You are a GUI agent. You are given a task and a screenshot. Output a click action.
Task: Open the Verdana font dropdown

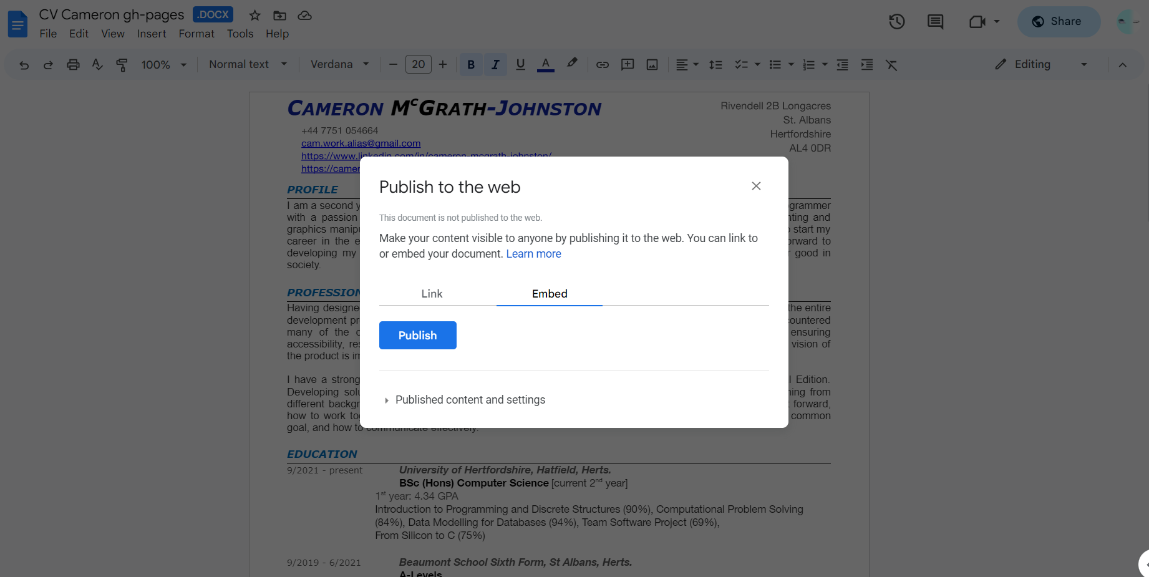pyautogui.click(x=340, y=65)
